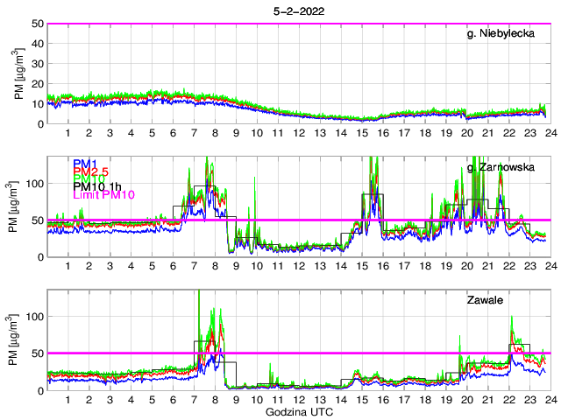Click the red PM2.5 legend entry

coord(90,171)
